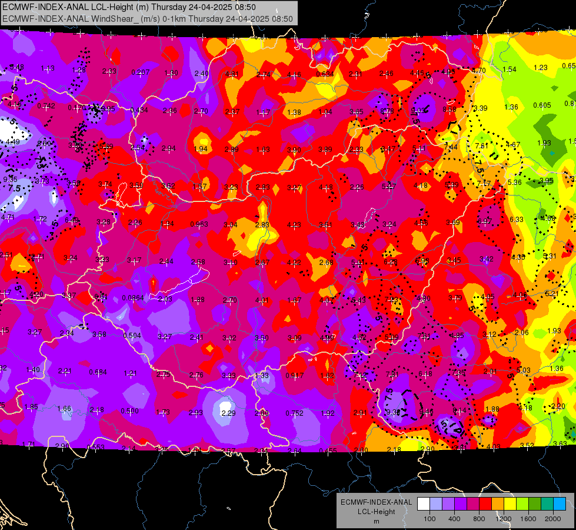Click the wind shear value 6.18
The width and height of the screenshot is (576, 530).
point(425,374)
